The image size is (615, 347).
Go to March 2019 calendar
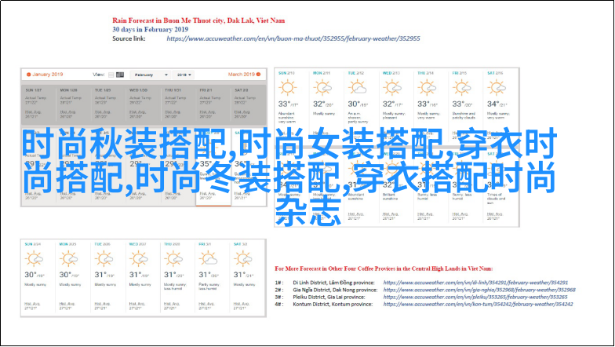click(x=245, y=74)
